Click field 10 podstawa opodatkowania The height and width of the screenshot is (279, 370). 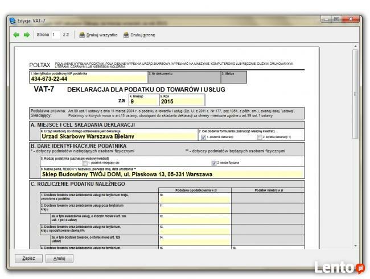[x=194, y=198]
